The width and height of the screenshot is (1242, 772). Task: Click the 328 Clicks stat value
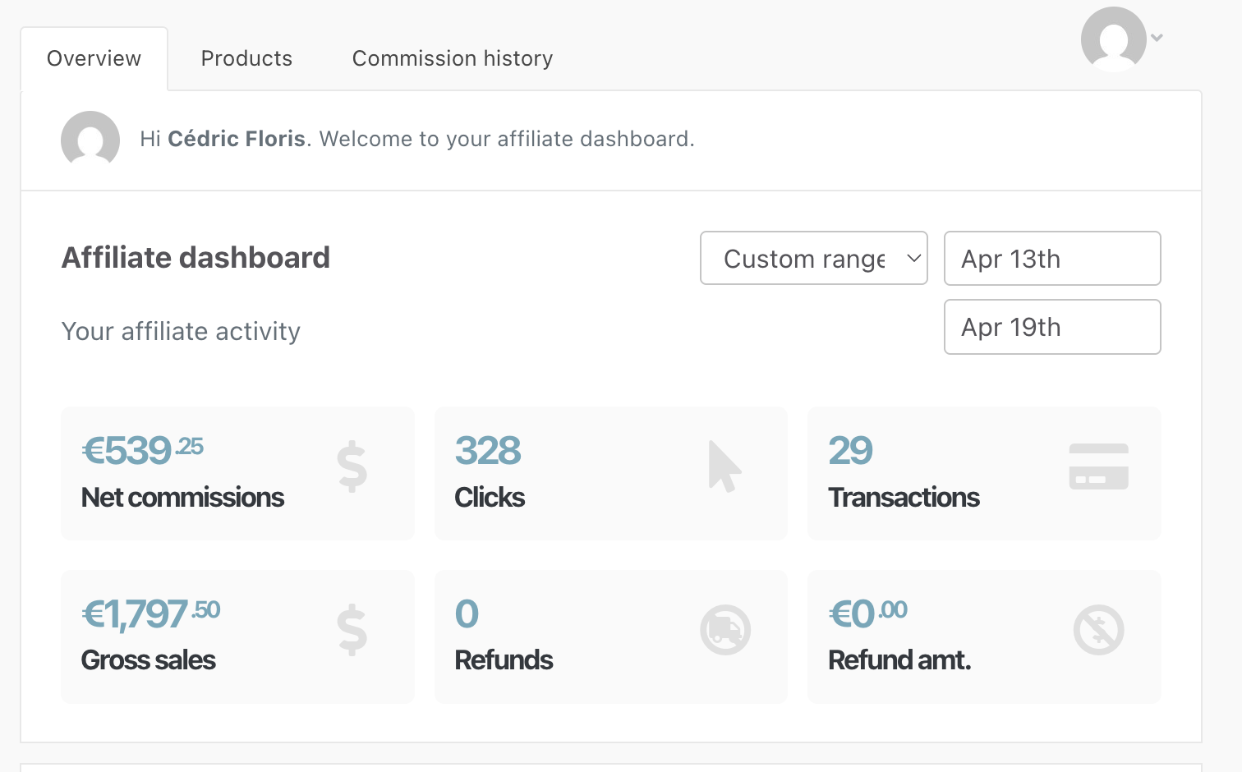(x=488, y=450)
